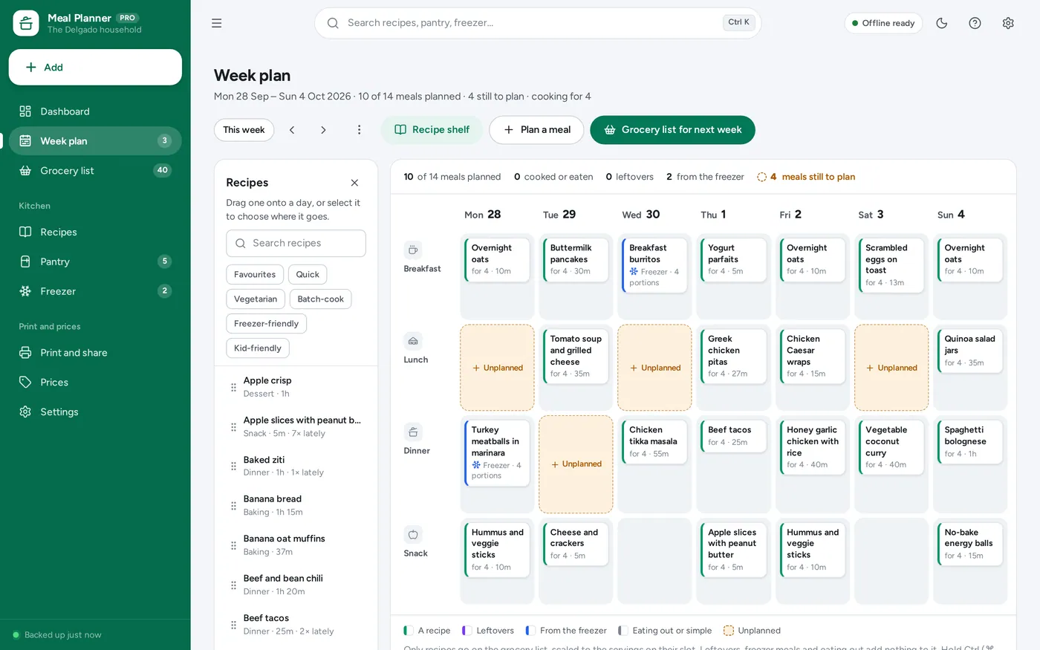Grab the drag handle for Banana bread
The width and height of the screenshot is (1040, 650).
coord(233,506)
